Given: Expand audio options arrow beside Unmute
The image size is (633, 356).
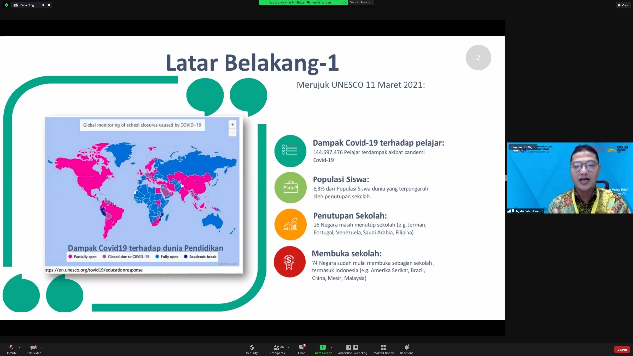Looking at the screenshot, I should pos(19,347).
